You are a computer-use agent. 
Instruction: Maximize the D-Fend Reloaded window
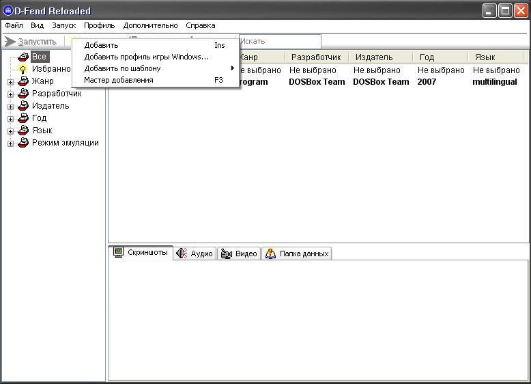pyautogui.click(x=505, y=11)
